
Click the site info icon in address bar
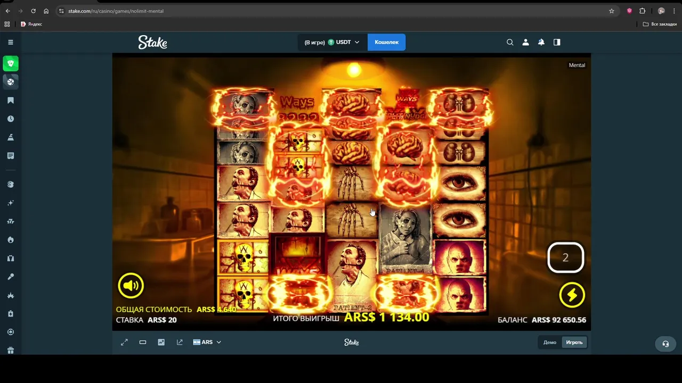[62, 11]
